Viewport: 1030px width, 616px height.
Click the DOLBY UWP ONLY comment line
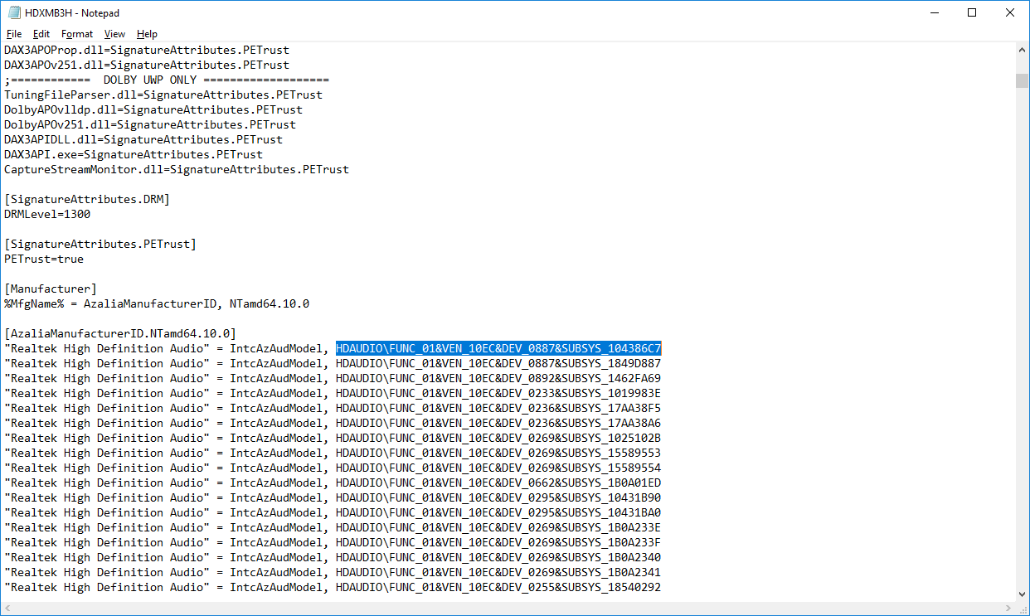pos(167,80)
